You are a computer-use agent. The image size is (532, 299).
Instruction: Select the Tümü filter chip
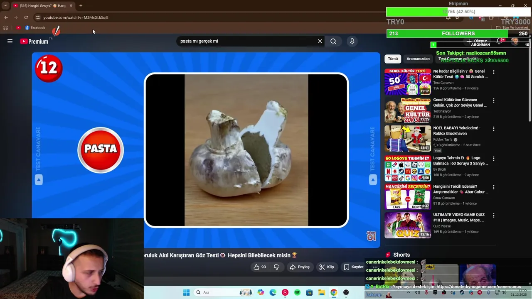click(393, 59)
